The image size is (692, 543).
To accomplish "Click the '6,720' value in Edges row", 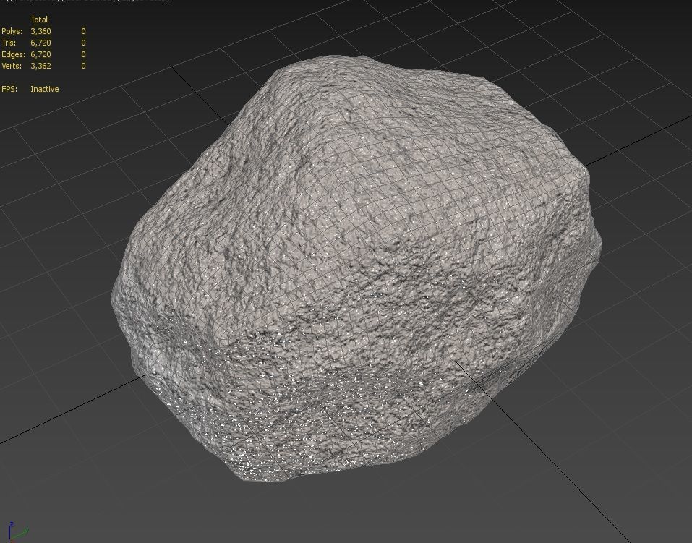I will tap(40, 54).
